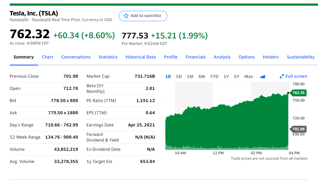Click the +15.21 (1.99%) pre-market change

coord(179,36)
